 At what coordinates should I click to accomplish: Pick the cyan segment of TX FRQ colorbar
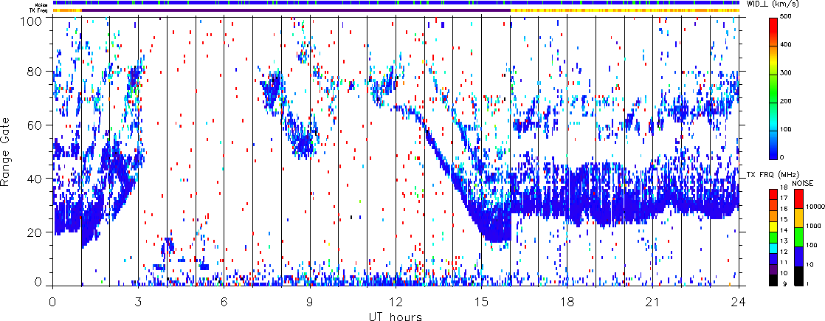click(773, 249)
